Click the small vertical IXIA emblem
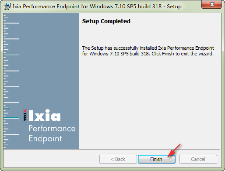The width and height of the screenshot is (225, 171). pyautogui.click(x=25, y=116)
